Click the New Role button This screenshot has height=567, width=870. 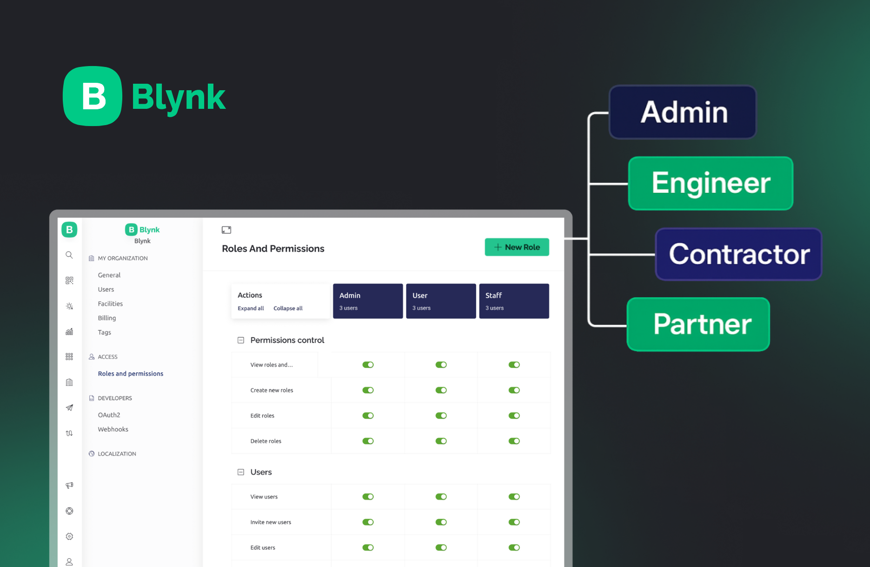pyautogui.click(x=517, y=247)
